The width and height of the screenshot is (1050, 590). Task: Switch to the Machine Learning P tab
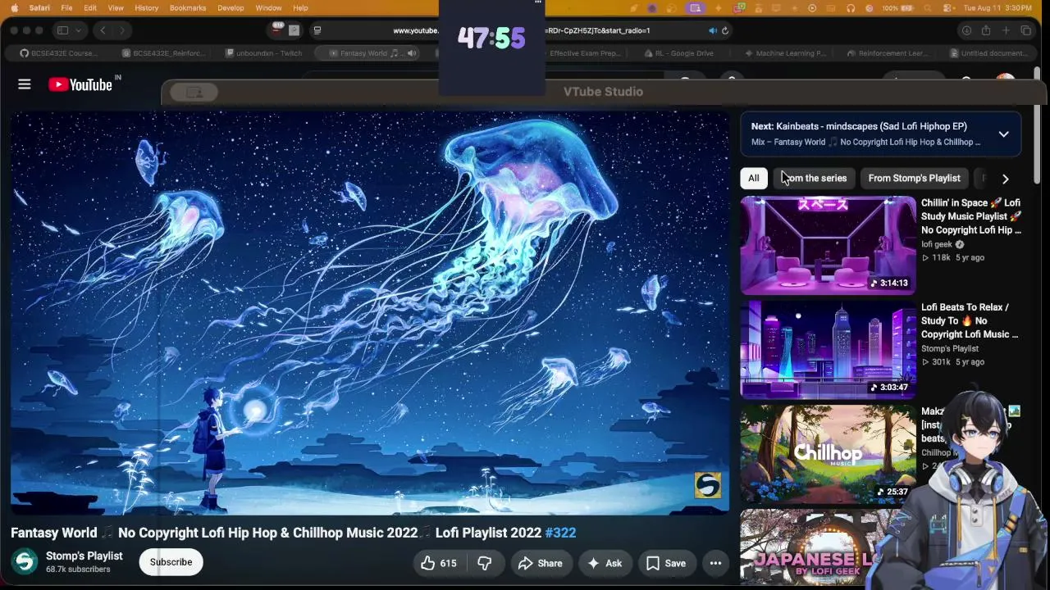784,53
